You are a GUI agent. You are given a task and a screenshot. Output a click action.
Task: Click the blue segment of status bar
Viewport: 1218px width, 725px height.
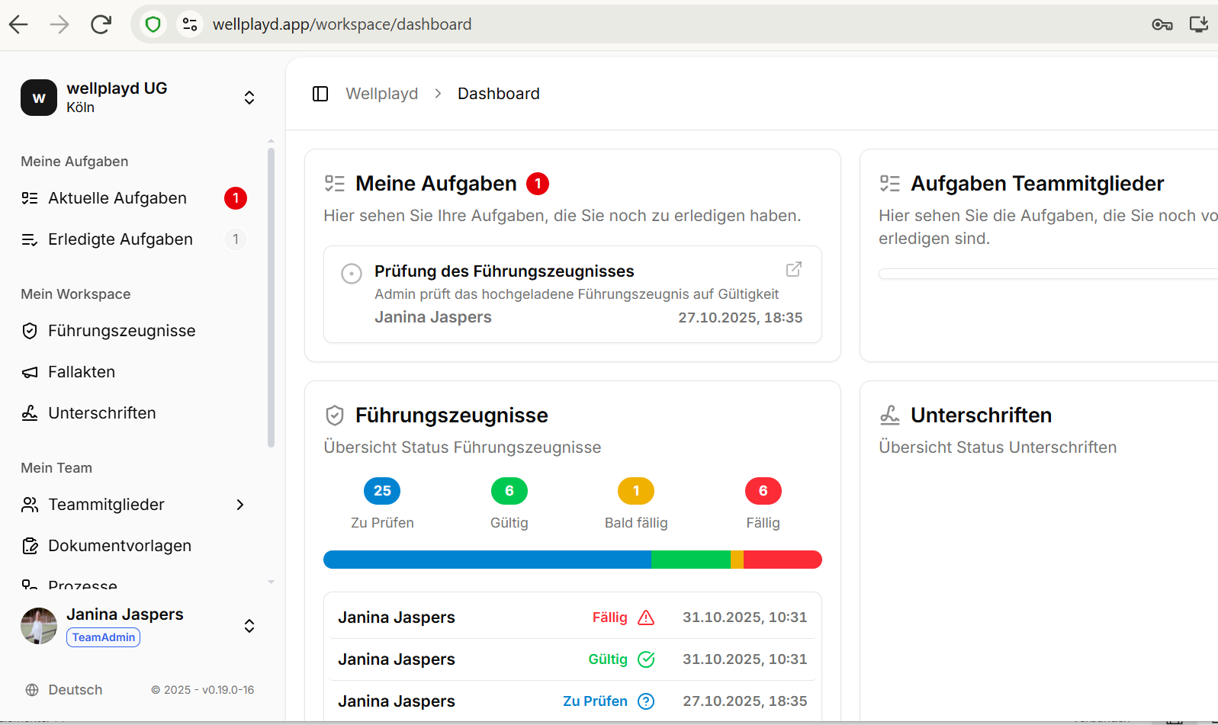click(487, 560)
